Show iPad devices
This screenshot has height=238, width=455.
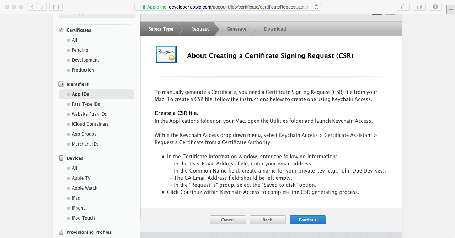(76, 198)
